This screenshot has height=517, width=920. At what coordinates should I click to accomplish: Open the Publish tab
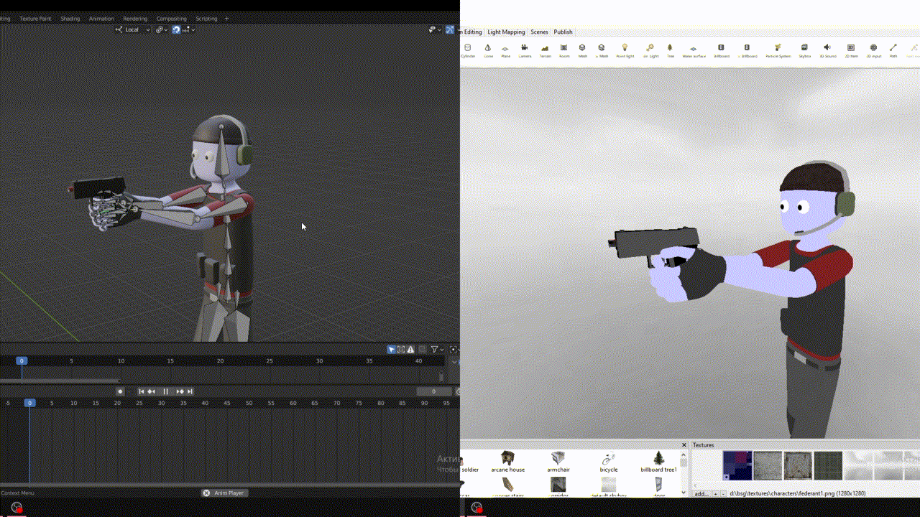click(563, 32)
